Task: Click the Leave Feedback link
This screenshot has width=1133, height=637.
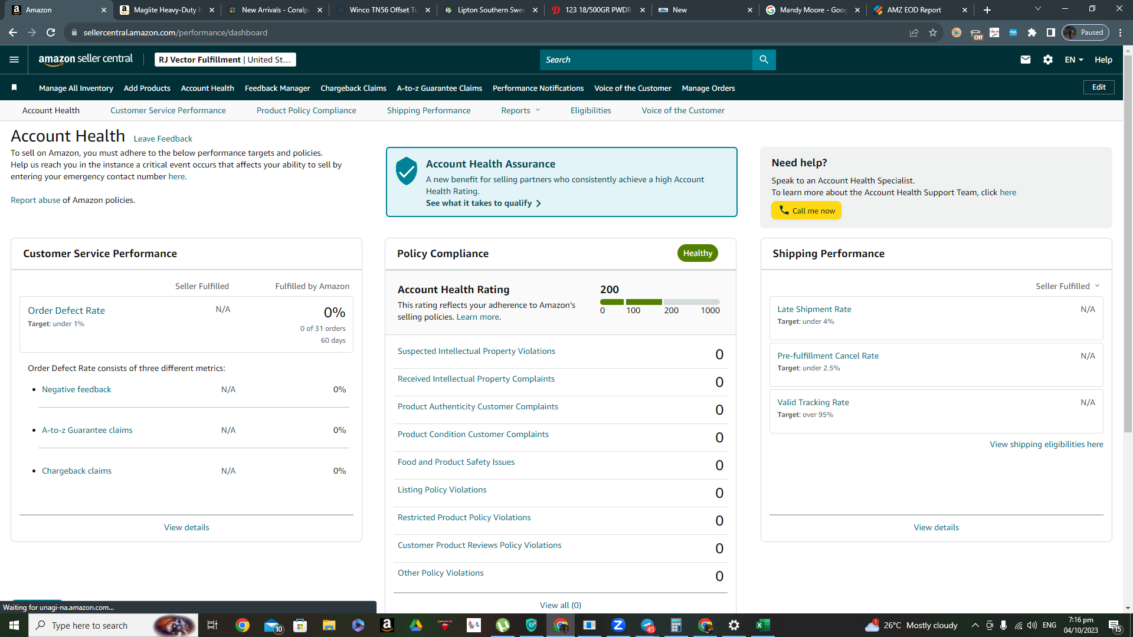Action: coord(163,139)
